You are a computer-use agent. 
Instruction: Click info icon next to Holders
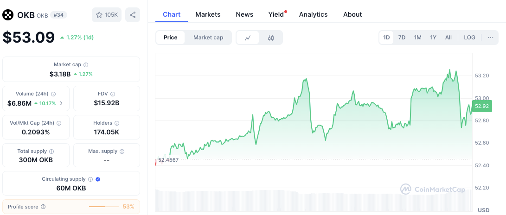click(117, 123)
